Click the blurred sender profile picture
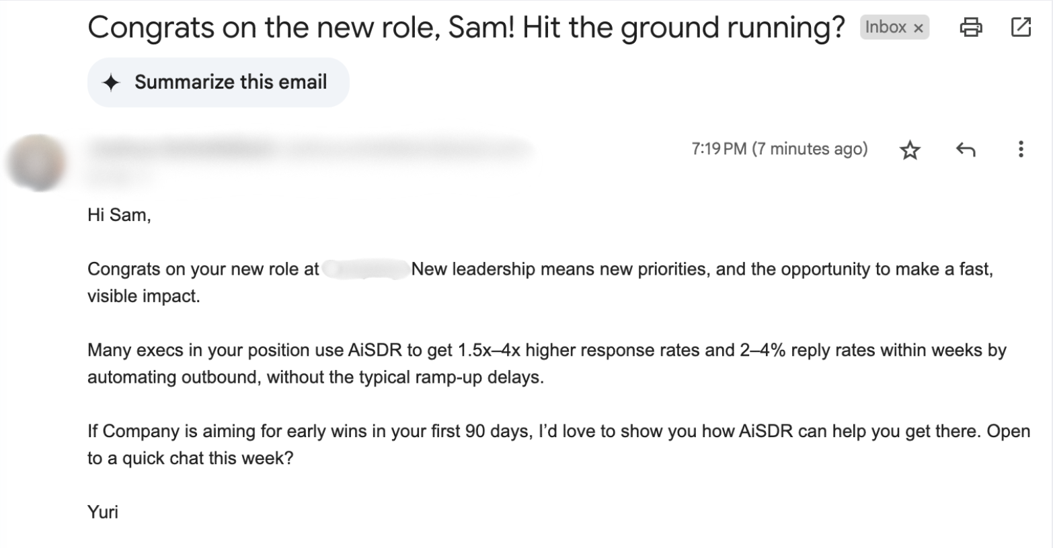 38,163
